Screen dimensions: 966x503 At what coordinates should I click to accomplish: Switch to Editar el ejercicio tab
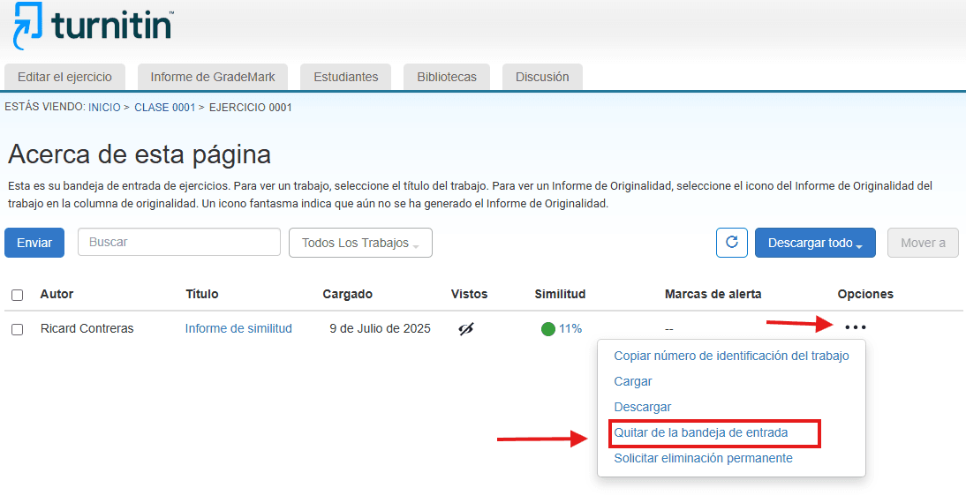click(x=64, y=77)
